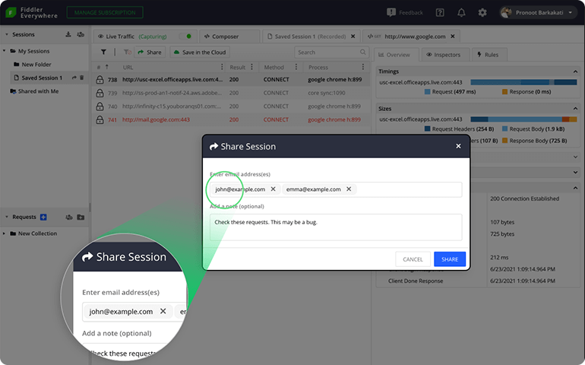Screen dimensions: 585x365
Task: Click the Timings duration bar
Action: tap(523, 82)
